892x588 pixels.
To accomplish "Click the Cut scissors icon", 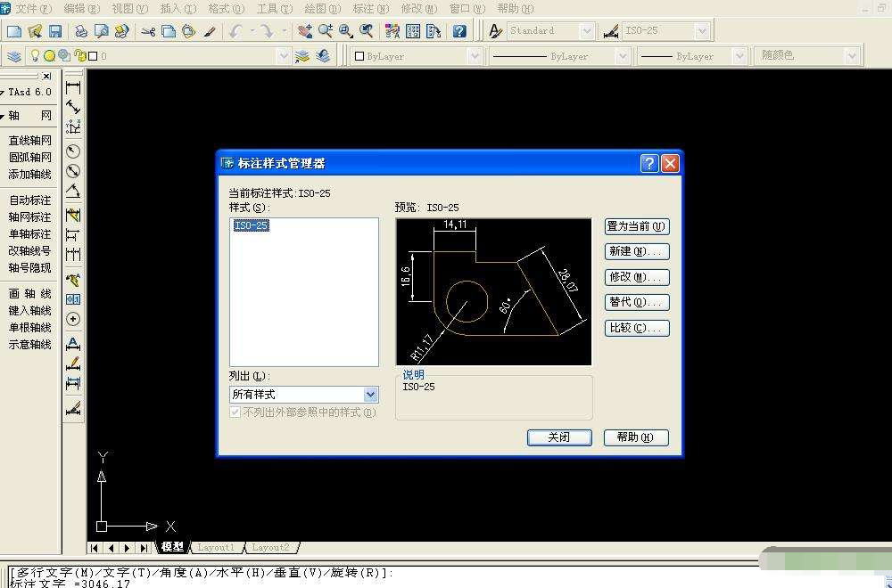I will click(x=148, y=31).
